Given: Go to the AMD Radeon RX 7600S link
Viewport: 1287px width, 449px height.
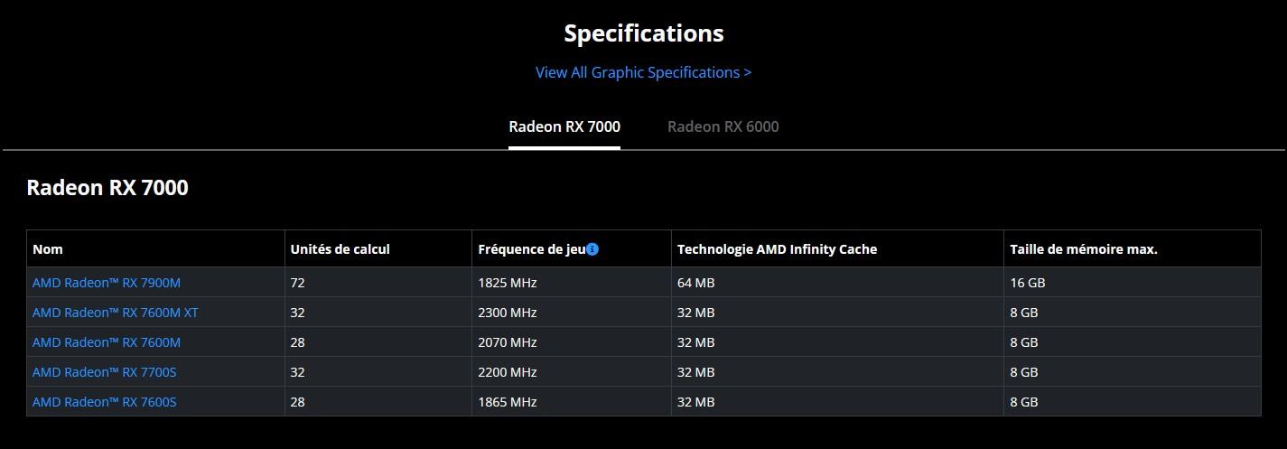Looking at the screenshot, I should click(105, 402).
